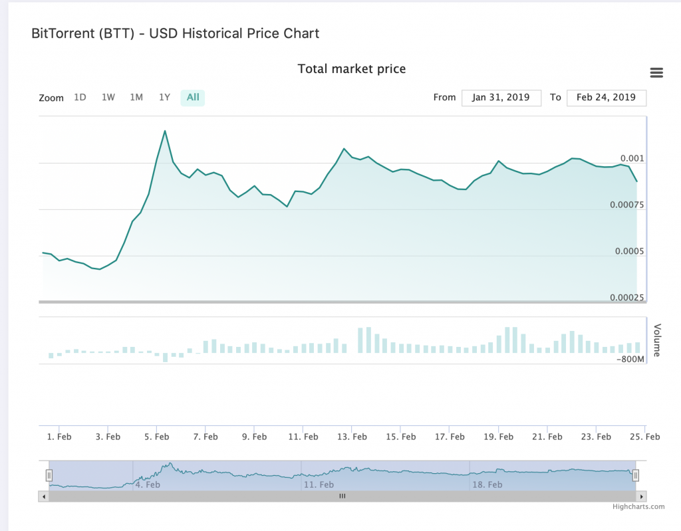This screenshot has height=531, width=681.
Task: Grab the right navigator range handle
Action: (x=635, y=475)
